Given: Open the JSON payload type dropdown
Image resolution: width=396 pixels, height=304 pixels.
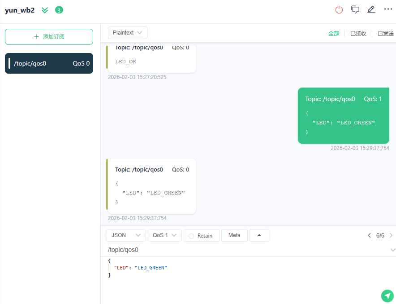Looking at the screenshot, I should [126, 235].
